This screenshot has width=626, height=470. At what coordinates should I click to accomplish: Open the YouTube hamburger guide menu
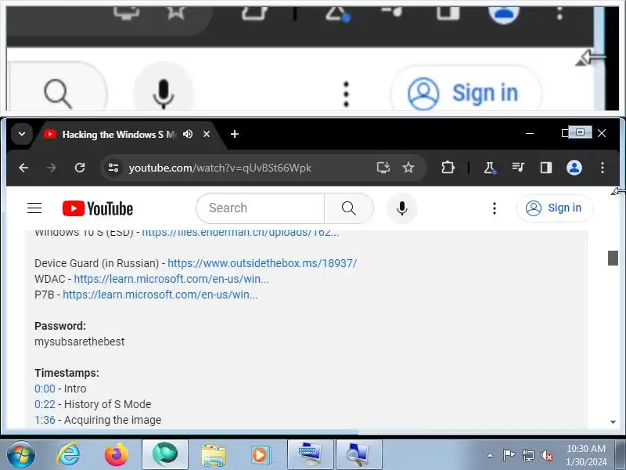(34, 208)
